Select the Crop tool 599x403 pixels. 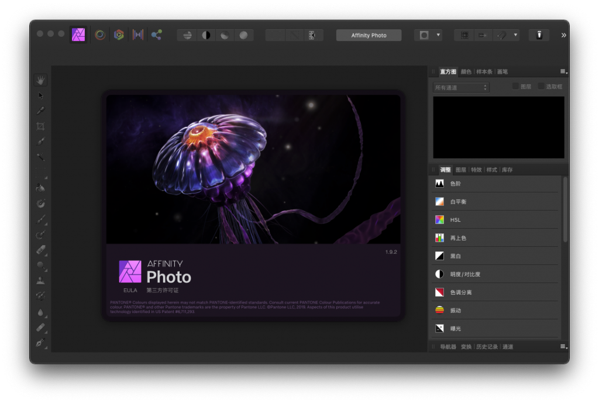pyautogui.click(x=40, y=126)
